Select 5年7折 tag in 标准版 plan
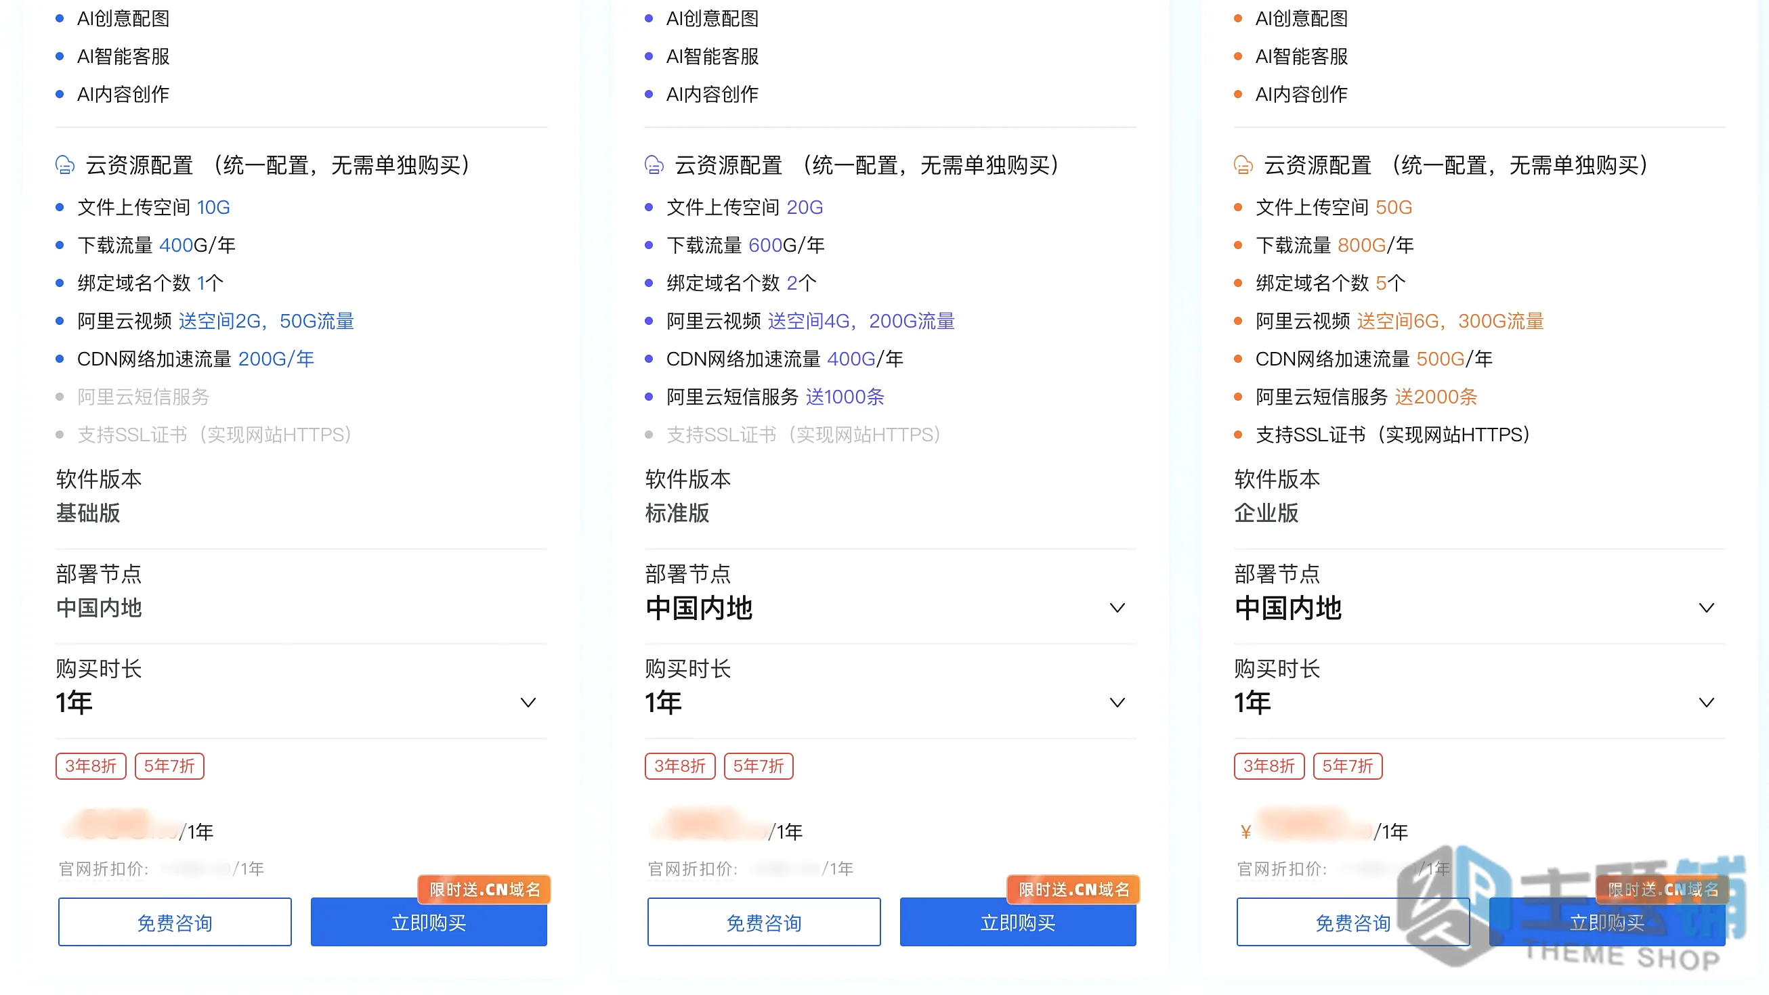Viewport: 1769px width, 995px height. 759,766
